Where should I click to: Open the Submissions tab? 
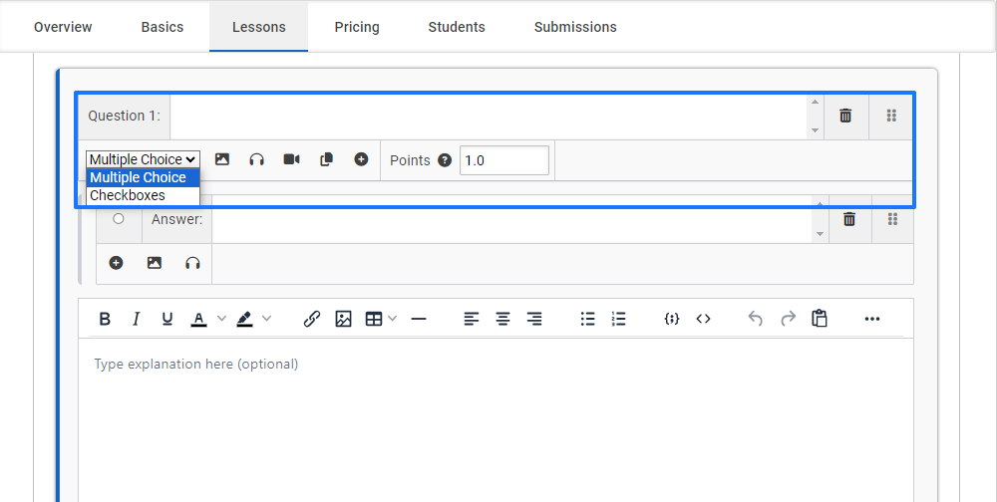[x=575, y=27]
